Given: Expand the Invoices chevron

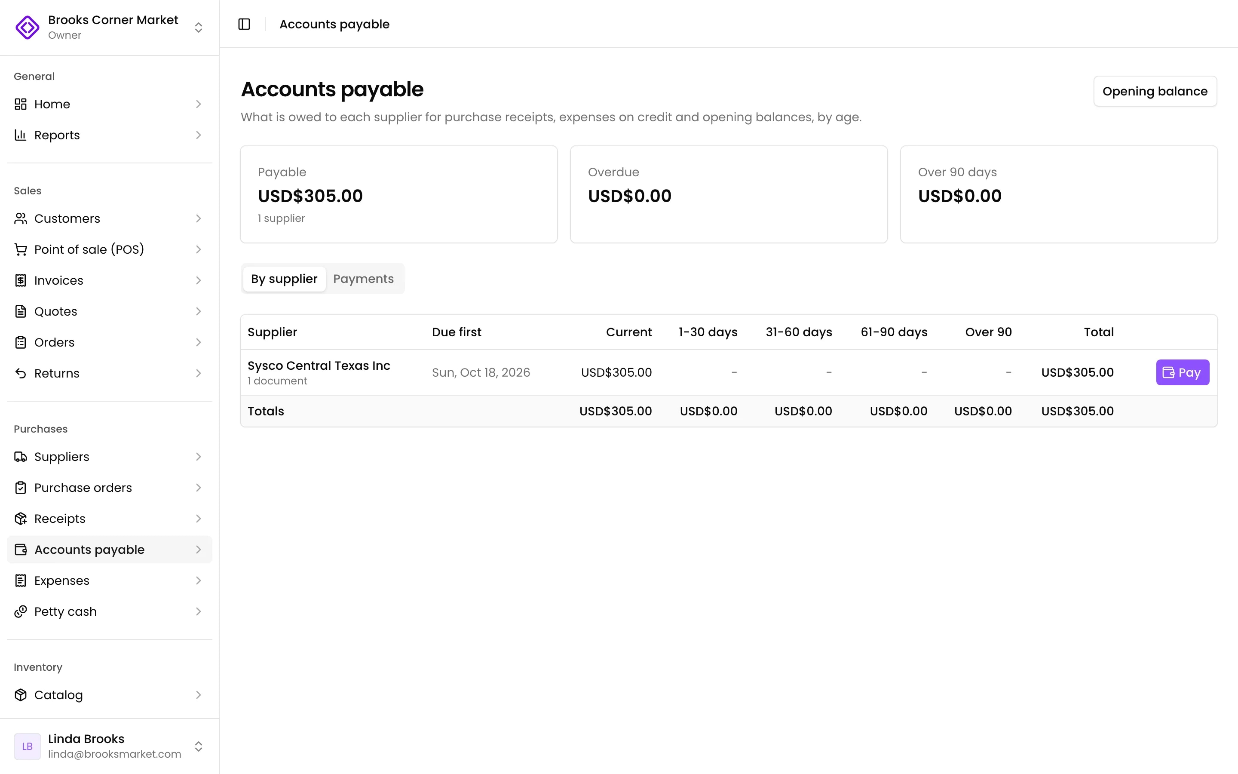Looking at the screenshot, I should pos(199,280).
